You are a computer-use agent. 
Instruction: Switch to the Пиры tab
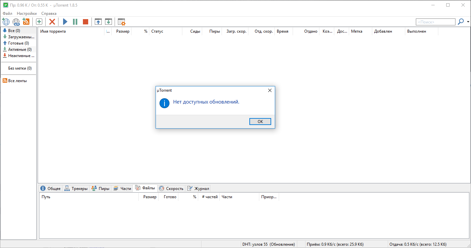pos(100,189)
